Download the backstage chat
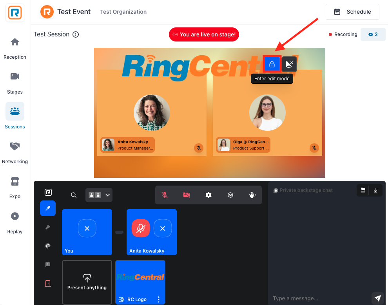This screenshot has height=305, width=388. pos(375,190)
